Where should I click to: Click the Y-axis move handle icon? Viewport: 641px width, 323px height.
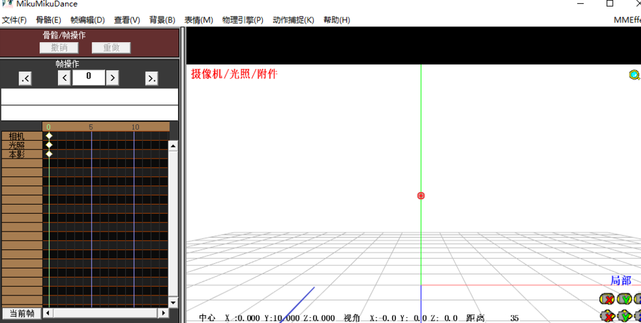click(625, 316)
